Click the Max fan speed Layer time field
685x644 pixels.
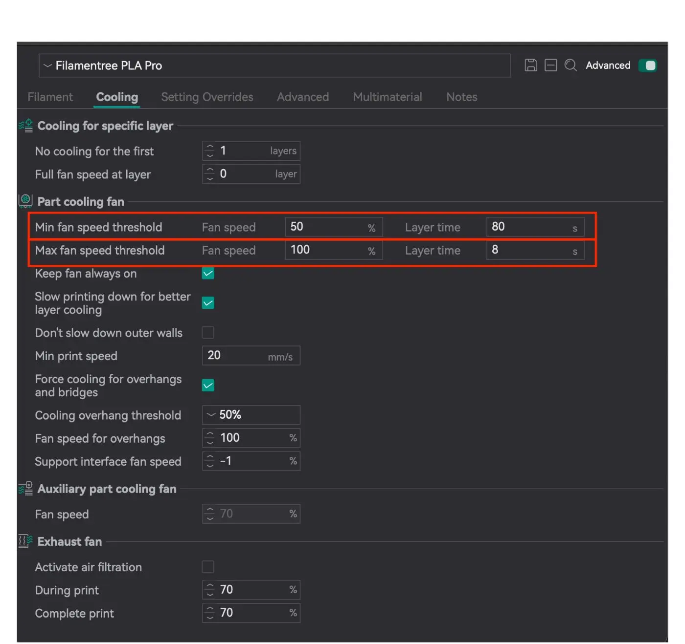pos(530,250)
